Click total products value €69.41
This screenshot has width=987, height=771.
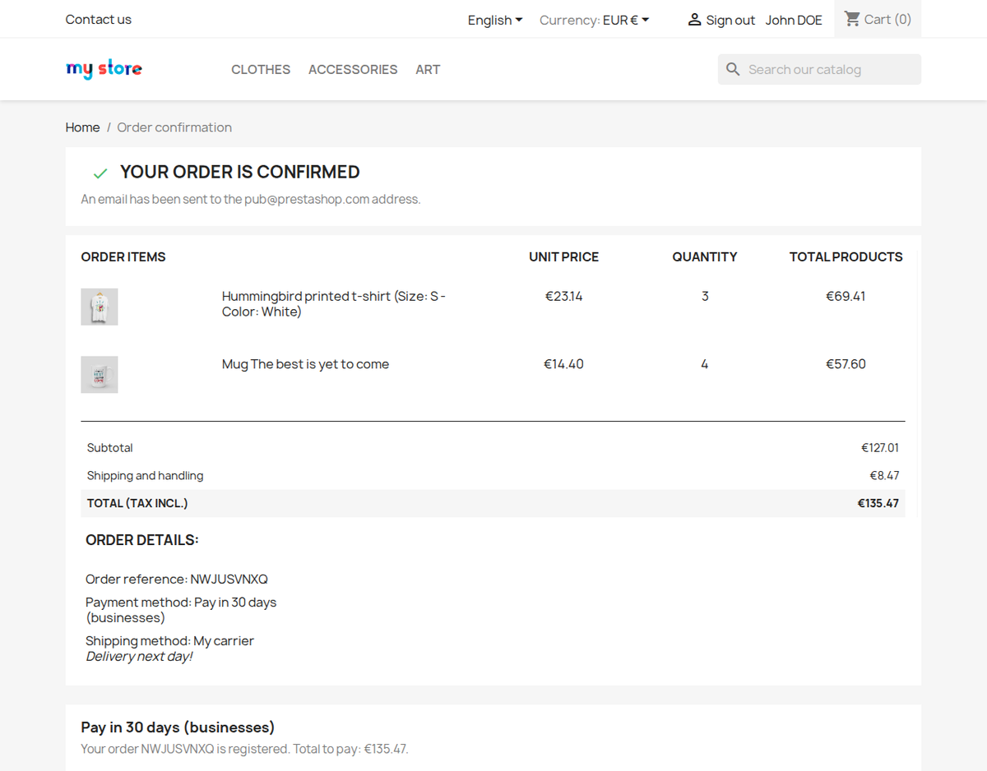tap(846, 296)
